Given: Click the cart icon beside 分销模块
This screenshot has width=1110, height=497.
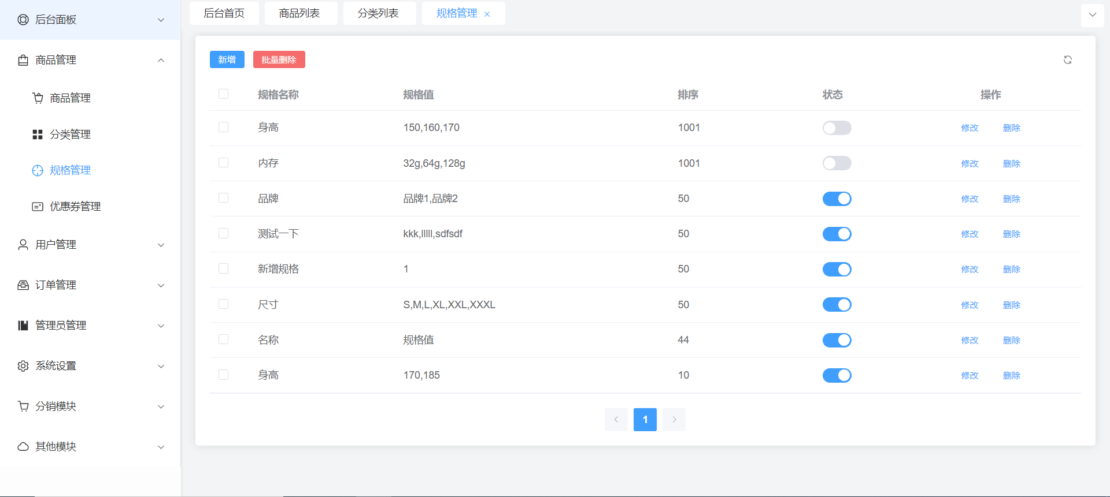Looking at the screenshot, I should tap(23, 406).
